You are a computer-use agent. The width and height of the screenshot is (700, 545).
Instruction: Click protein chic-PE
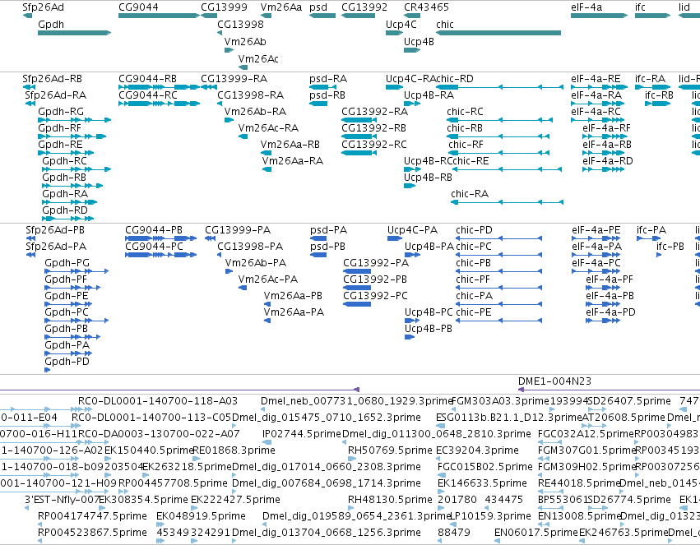(x=499, y=321)
